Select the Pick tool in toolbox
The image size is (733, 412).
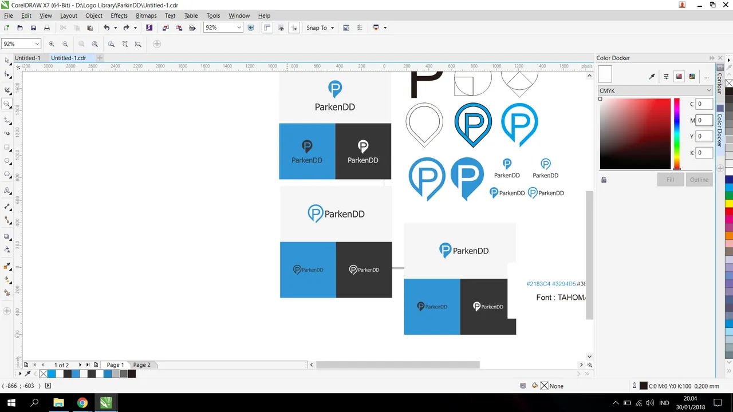point(7,61)
